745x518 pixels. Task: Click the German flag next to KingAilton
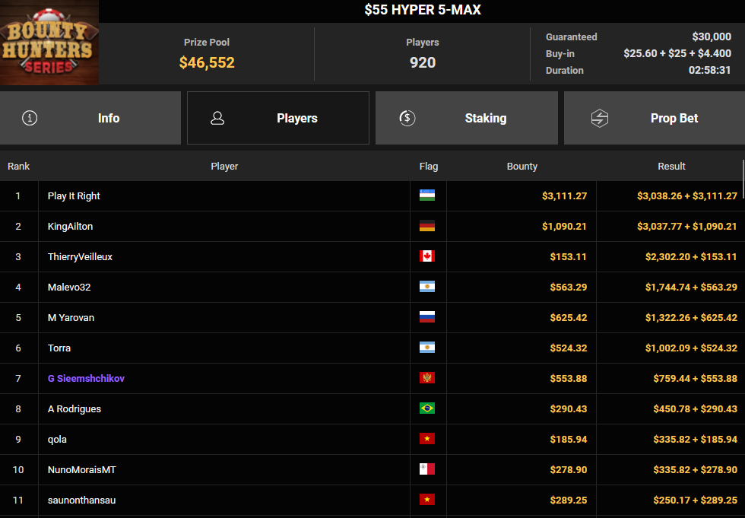pyautogui.click(x=427, y=226)
